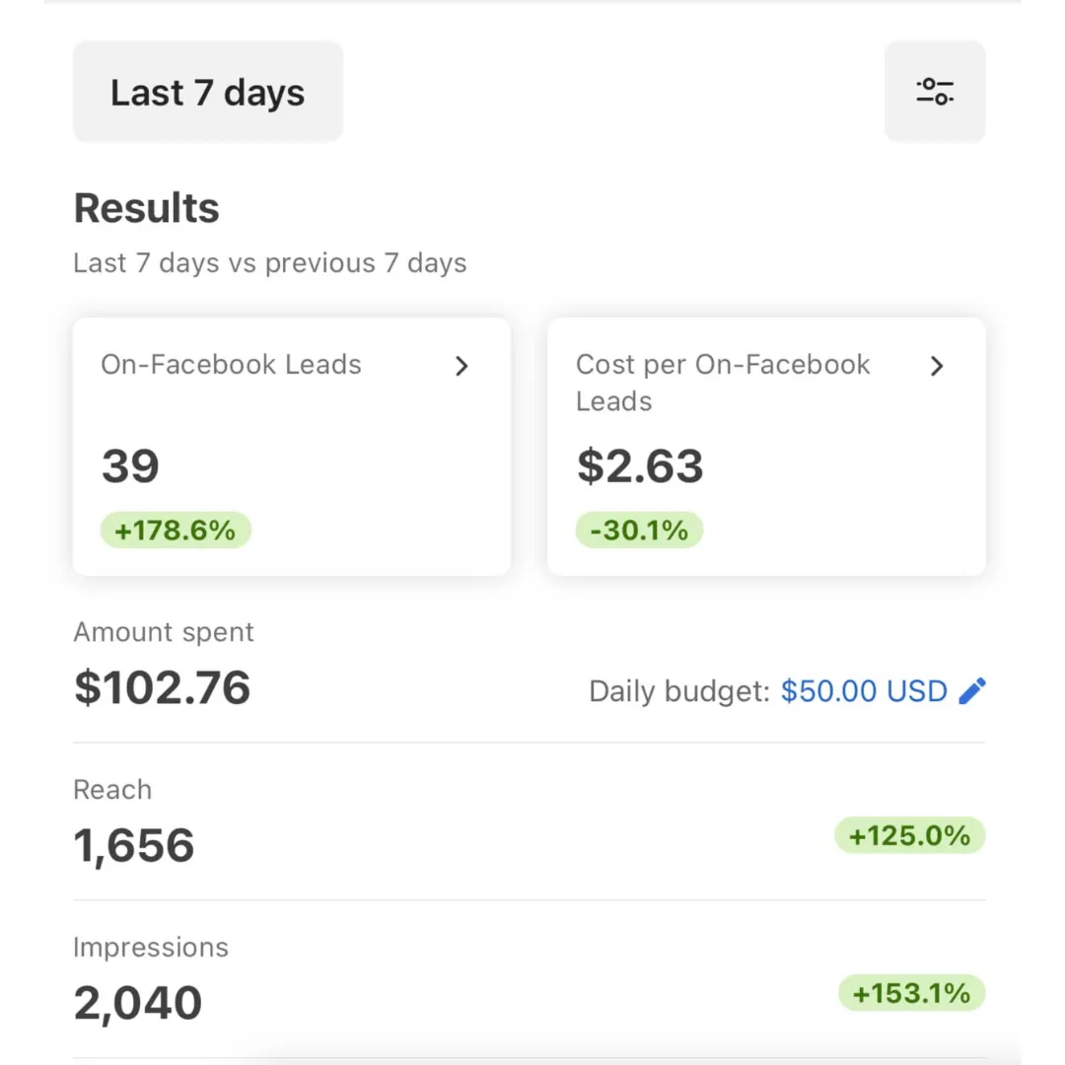The height and width of the screenshot is (1065, 1065).
Task: Select the -30.1% cost change badge
Action: 638,530
